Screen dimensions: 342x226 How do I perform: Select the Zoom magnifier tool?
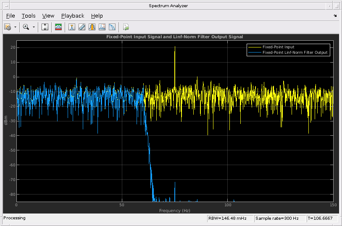coord(26,27)
